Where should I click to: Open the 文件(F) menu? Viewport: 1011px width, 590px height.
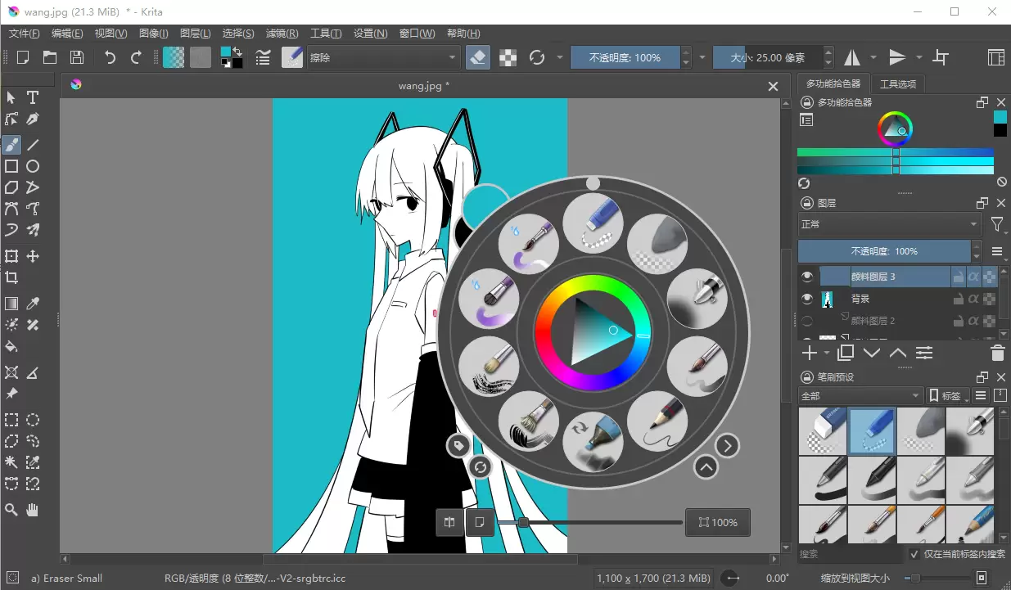(25, 34)
